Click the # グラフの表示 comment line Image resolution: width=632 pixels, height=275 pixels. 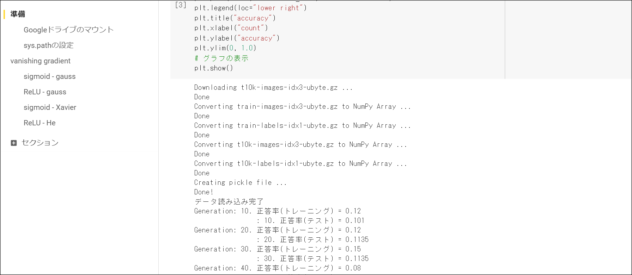click(x=221, y=58)
